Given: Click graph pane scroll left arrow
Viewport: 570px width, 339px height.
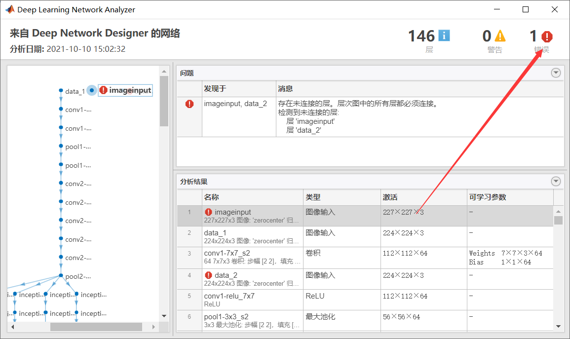Looking at the screenshot, I should [13, 327].
